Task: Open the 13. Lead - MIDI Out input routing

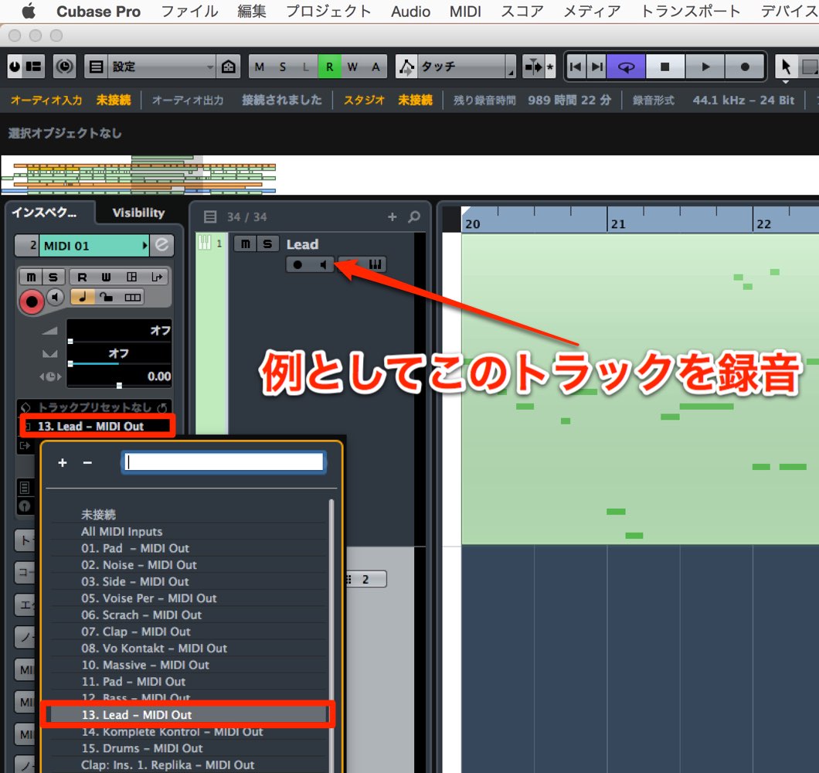Action: (97, 426)
